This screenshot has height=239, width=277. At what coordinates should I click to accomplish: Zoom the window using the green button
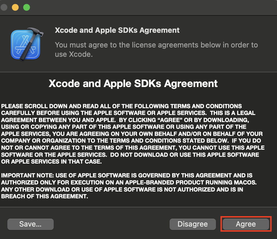[27, 7]
